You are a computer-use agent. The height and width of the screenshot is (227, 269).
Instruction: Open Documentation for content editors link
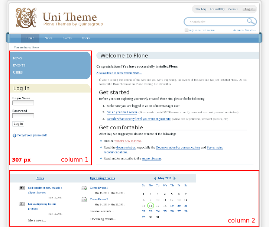pyautogui.click(x=178, y=147)
